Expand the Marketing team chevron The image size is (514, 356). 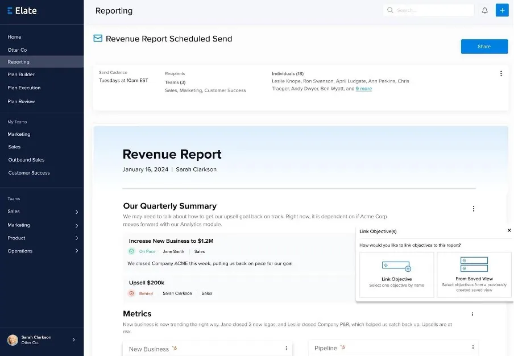pos(77,226)
